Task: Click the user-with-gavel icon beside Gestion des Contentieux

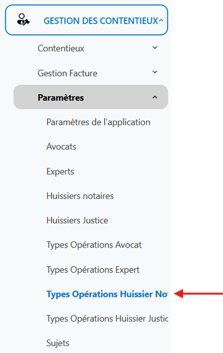Action: [x=23, y=20]
